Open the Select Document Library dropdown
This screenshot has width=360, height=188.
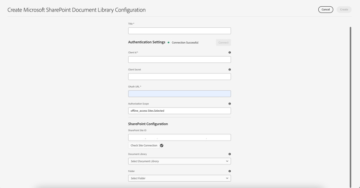180,161
